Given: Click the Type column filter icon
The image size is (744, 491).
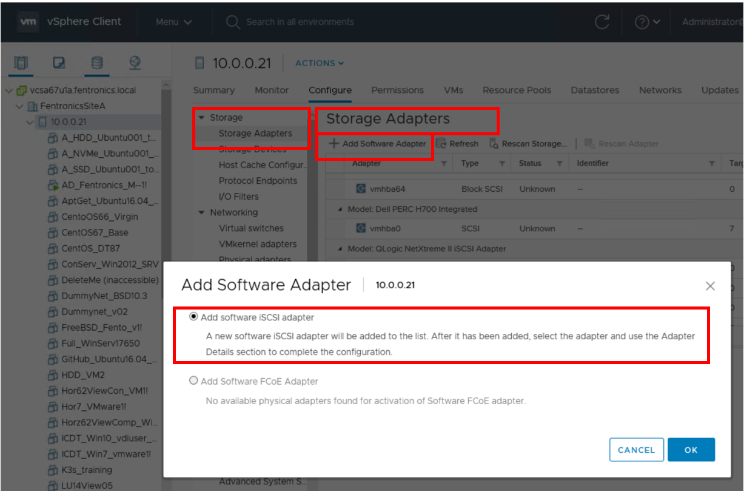Looking at the screenshot, I should pos(502,164).
